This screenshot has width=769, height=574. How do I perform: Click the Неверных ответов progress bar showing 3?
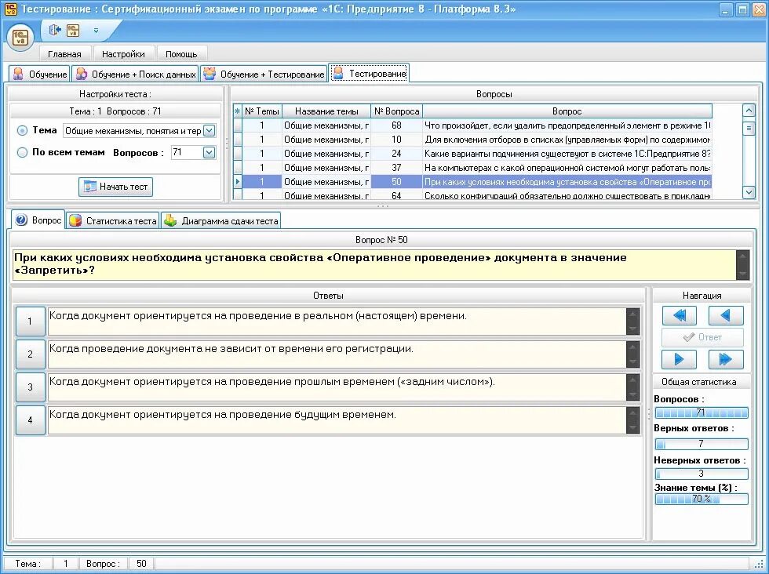(702, 474)
